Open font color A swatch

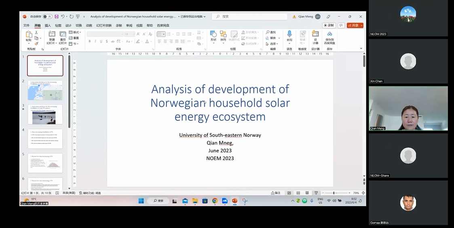[x=147, y=41]
